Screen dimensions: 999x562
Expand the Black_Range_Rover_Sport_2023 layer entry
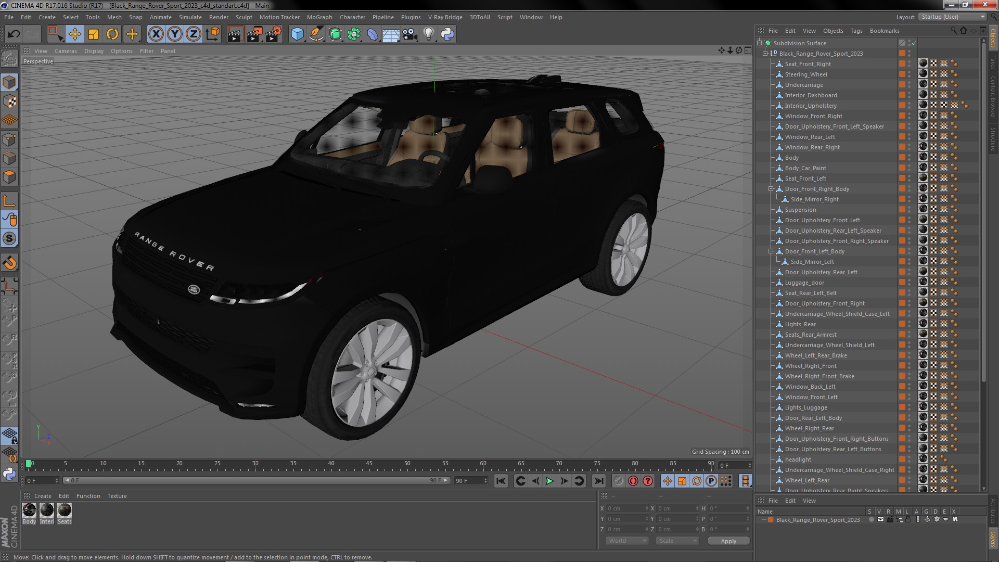click(763, 520)
